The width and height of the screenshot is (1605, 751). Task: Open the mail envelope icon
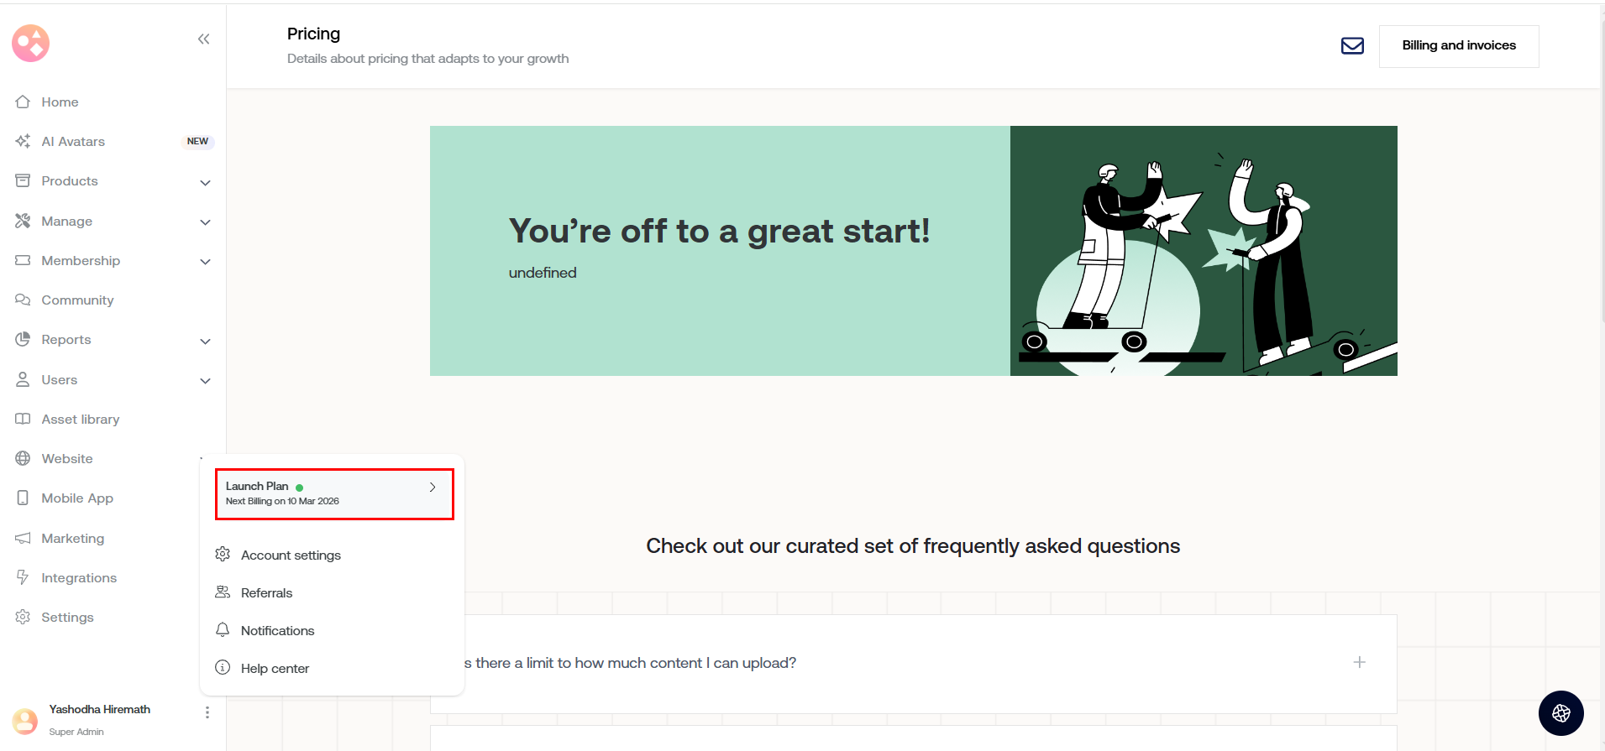1352,46
